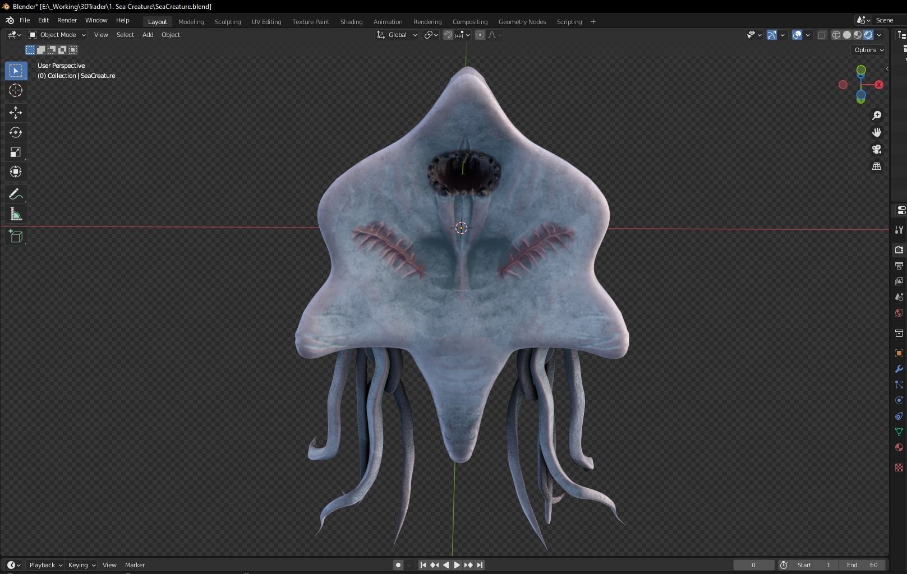
Task: Toggle X-ray view
Action: (x=822, y=35)
